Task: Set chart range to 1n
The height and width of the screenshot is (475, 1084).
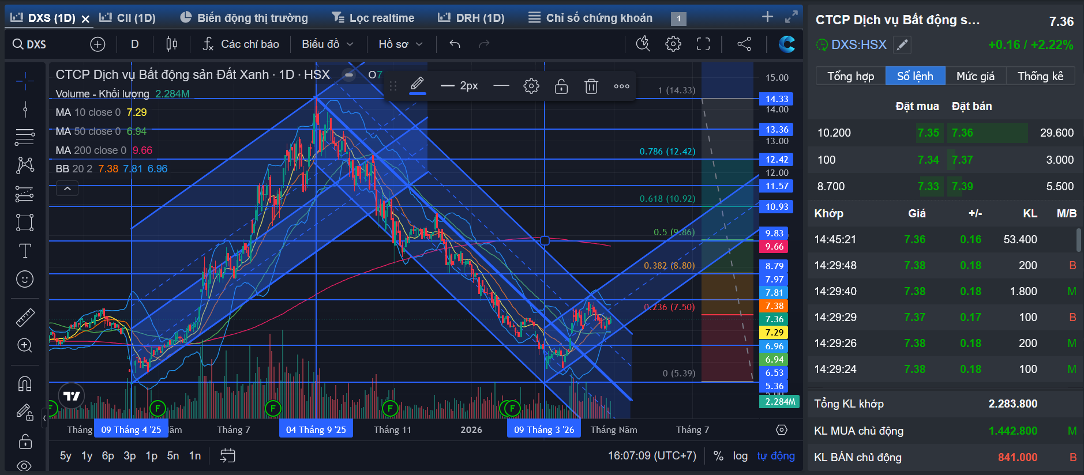Action: click(195, 456)
